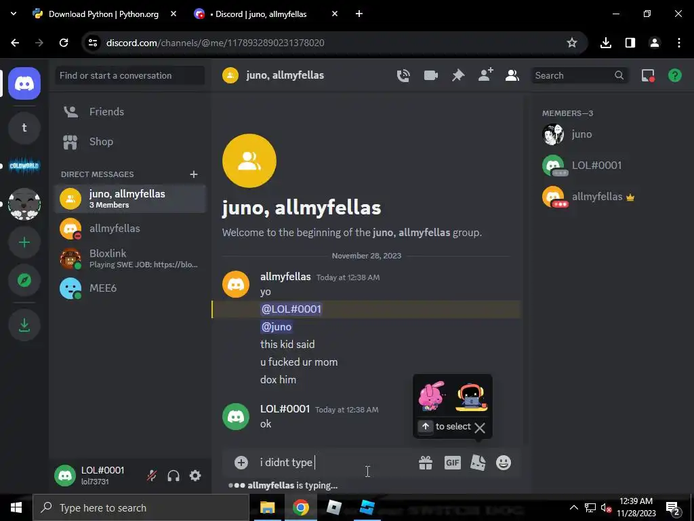This screenshot has width=694, height=521.
Task: Reload the page
Action: [64, 43]
